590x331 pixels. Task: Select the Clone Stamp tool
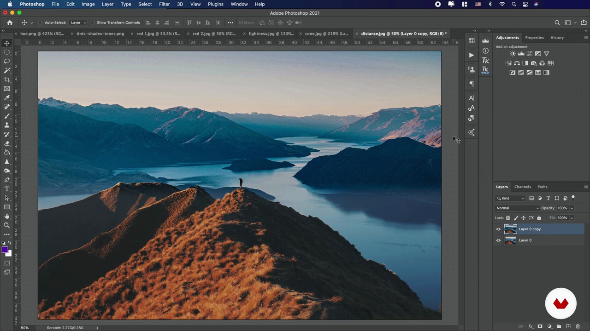pos(7,125)
